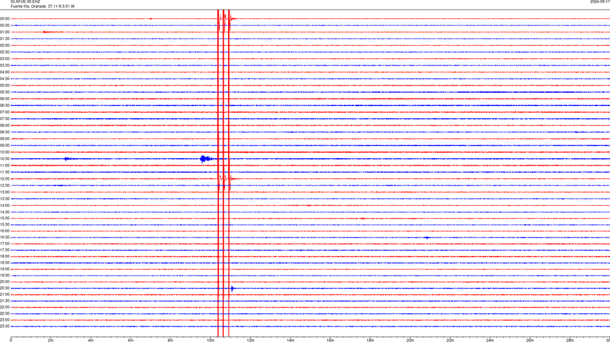Select the 09:00 time label
Image resolution: width=610 pixels, height=343 pixels.
tap(5, 139)
